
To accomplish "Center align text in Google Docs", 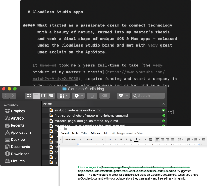I will point(163,139).
